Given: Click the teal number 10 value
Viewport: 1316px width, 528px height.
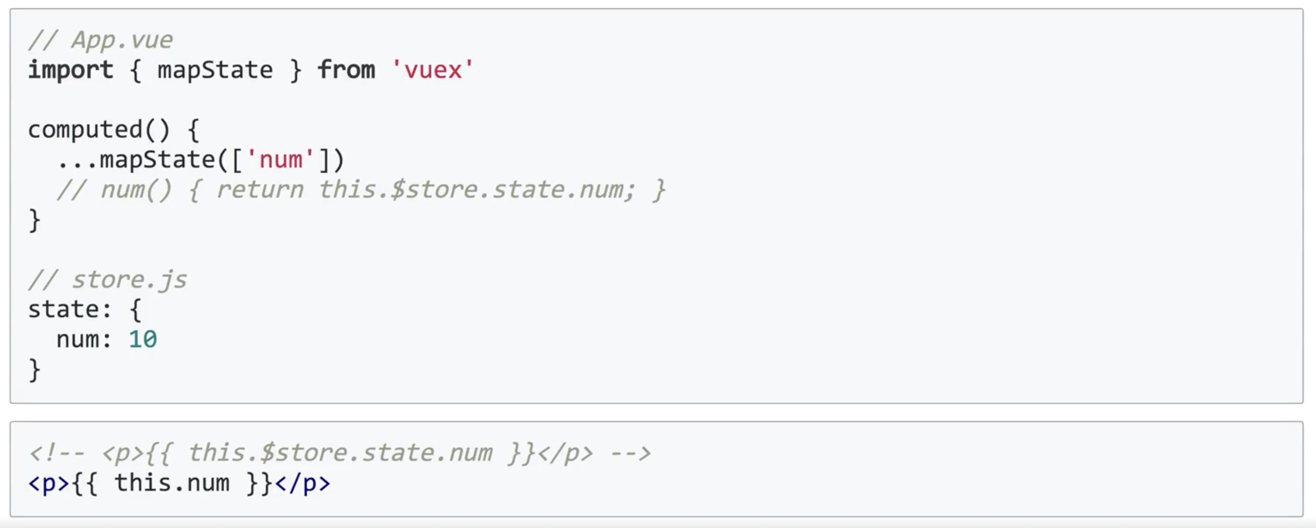Looking at the screenshot, I should pos(142,340).
